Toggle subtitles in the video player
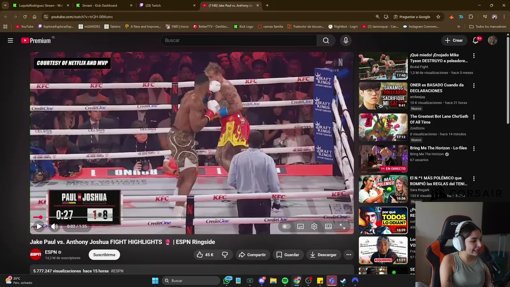This screenshot has width=510, height=287. [x=300, y=226]
